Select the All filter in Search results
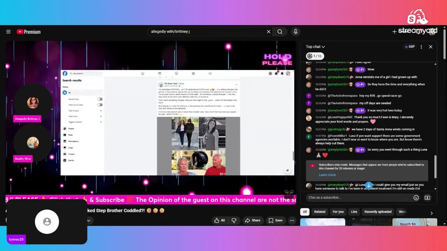The image size is (447, 251). click(x=82, y=92)
